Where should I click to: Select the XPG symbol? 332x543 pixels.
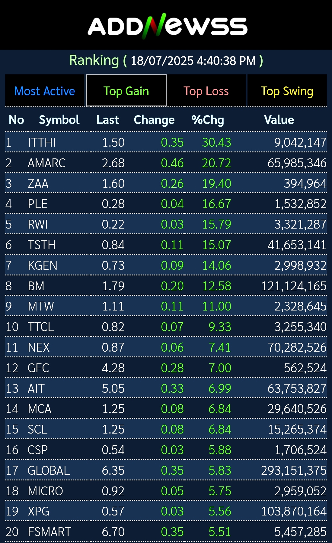click(x=38, y=511)
